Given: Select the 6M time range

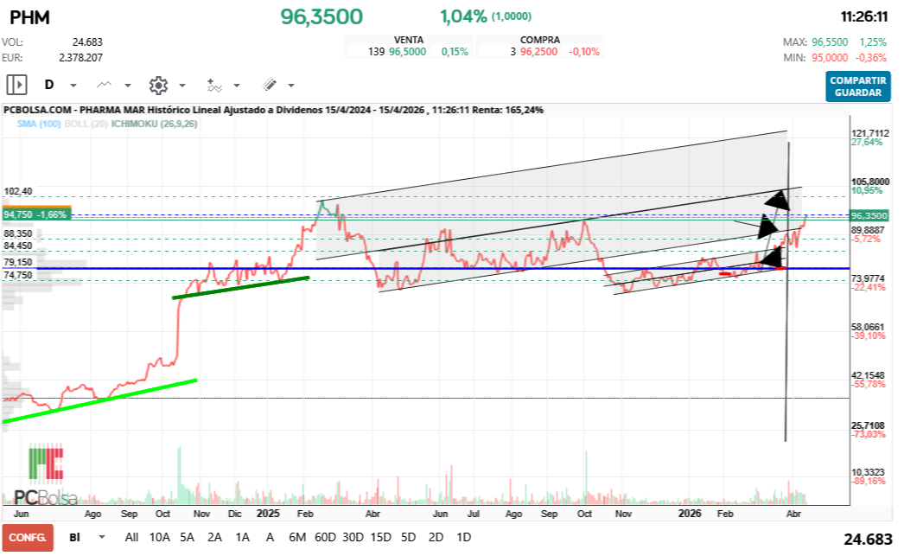Looking at the screenshot, I should pos(297,537).
